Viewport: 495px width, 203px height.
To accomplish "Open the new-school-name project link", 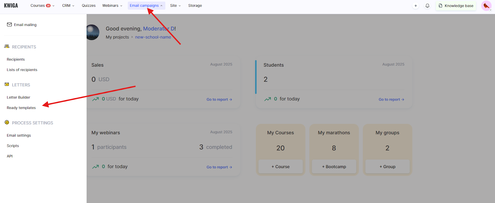I will point(153,37).
